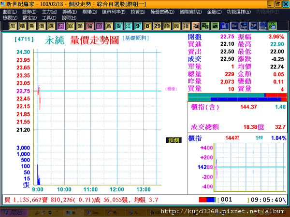Click the 興 toolbar button
The height and width of the screenshot is (217, 290).
[176, 26]
